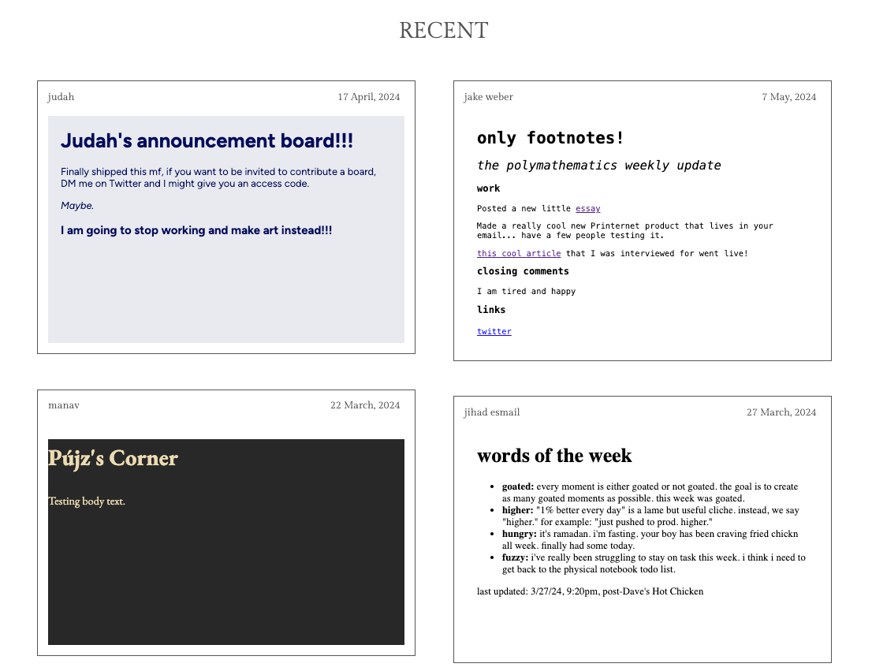Click the 'only footnotes!' board title
Screen dimensions: 872x671
(x=550, y=137)
